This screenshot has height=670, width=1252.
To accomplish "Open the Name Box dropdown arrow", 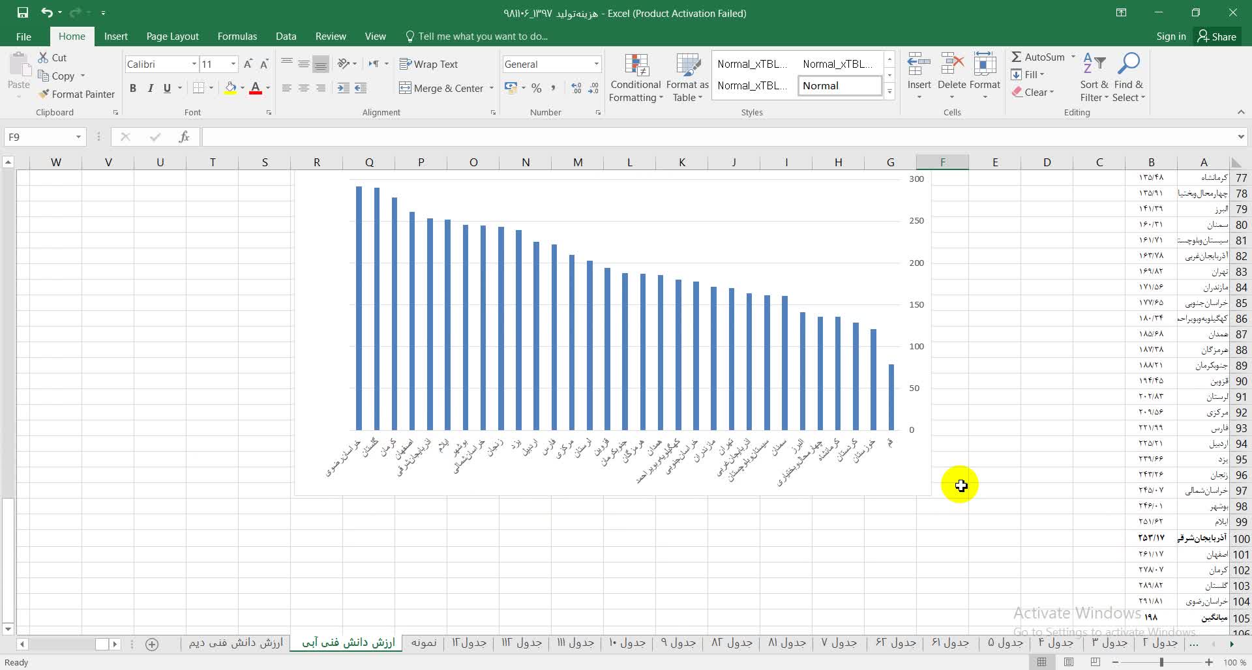I will tap(78, 137).
